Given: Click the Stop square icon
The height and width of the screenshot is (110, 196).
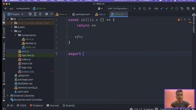Looking at the screenshot, I should tap(150, 9).
